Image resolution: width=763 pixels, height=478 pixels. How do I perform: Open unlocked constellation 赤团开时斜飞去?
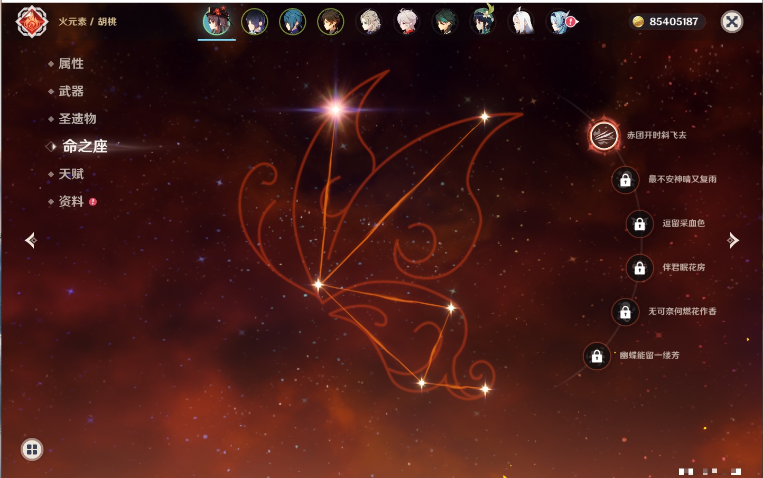(604, 136)
